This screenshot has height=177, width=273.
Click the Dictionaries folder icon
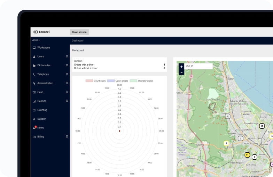pyautogui.click(x=34, y=66)
